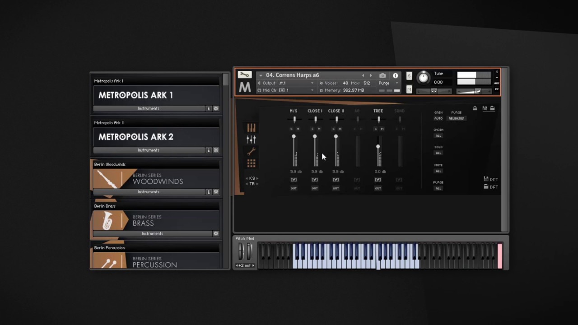Mute the instrument with the header M button
578x325 pixels.
[x=409, y=89]
